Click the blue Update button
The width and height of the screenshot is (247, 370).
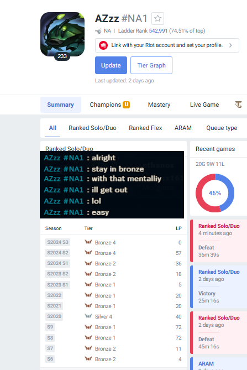[x=111, y=65]
